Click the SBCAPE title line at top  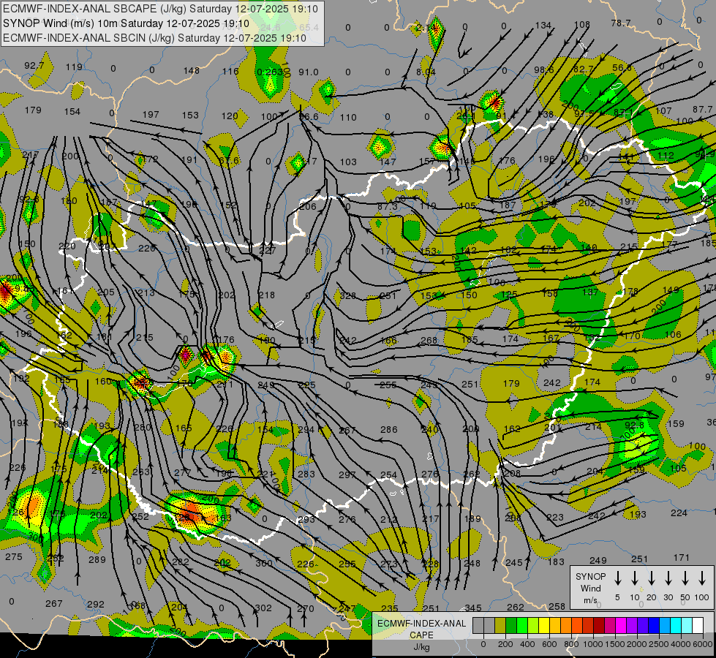(x=160, y=9)
